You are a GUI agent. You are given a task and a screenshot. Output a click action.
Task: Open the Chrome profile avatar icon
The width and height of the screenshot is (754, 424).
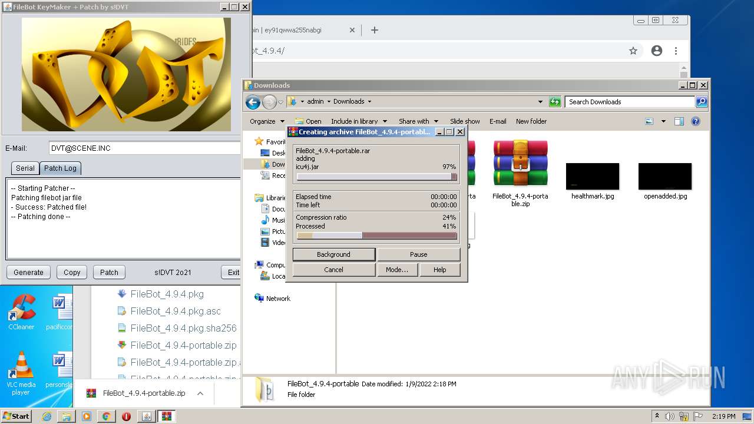click(657, 51)
